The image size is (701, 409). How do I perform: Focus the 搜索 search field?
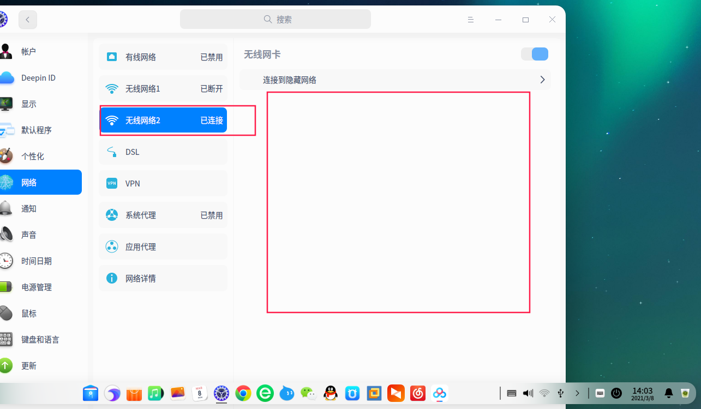(x=275, y=19)
